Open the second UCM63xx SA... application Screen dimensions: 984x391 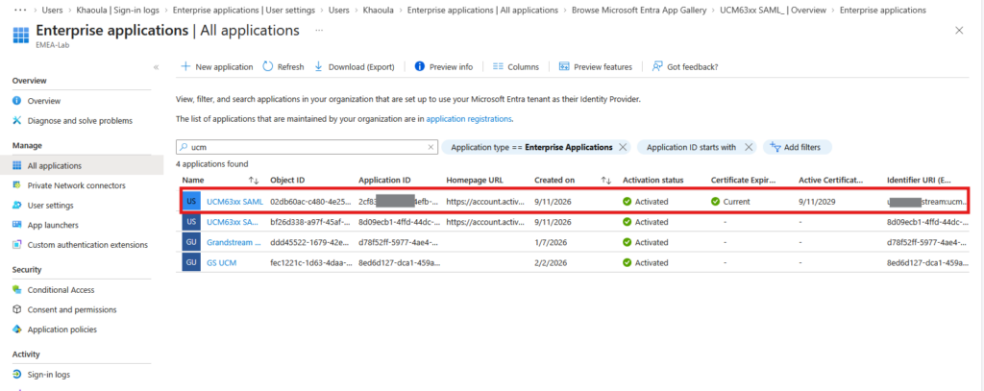(x=233, y=222)
